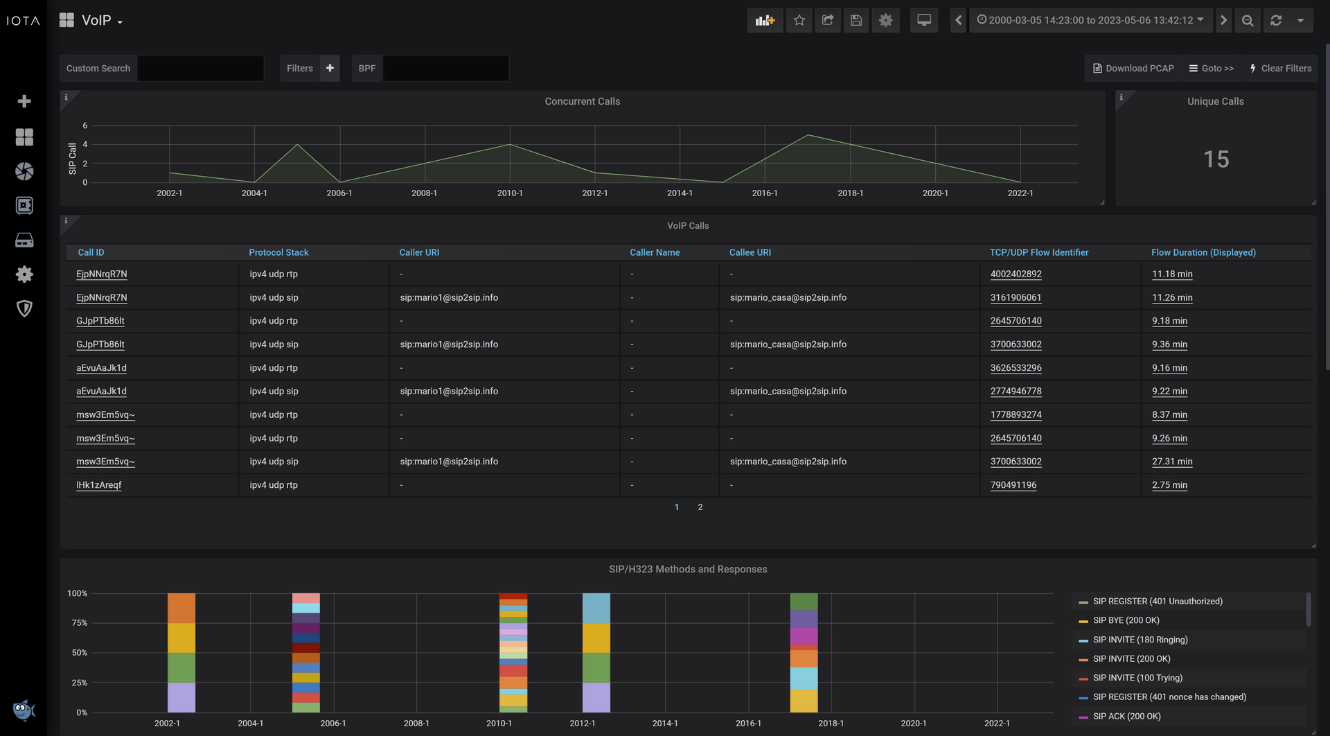Open the add panel icon in the top toolbar

pos(765,20)
